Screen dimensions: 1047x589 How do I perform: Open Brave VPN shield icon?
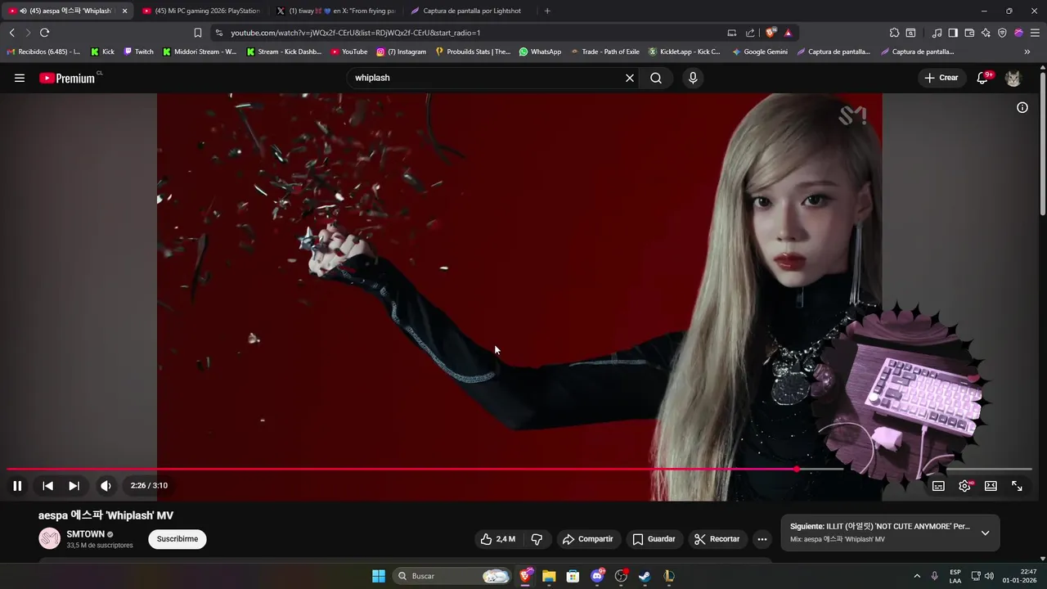[1002, 33]
